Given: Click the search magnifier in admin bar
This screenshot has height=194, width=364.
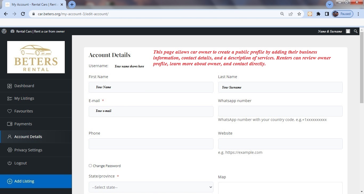Looking at the screenshot, I should point(355,31).
